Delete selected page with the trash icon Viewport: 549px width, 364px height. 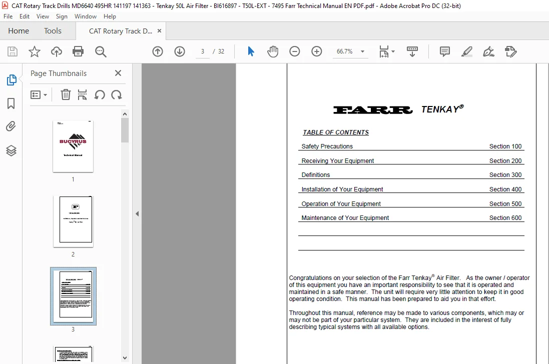pyautogui.click(x=66, y=95)
